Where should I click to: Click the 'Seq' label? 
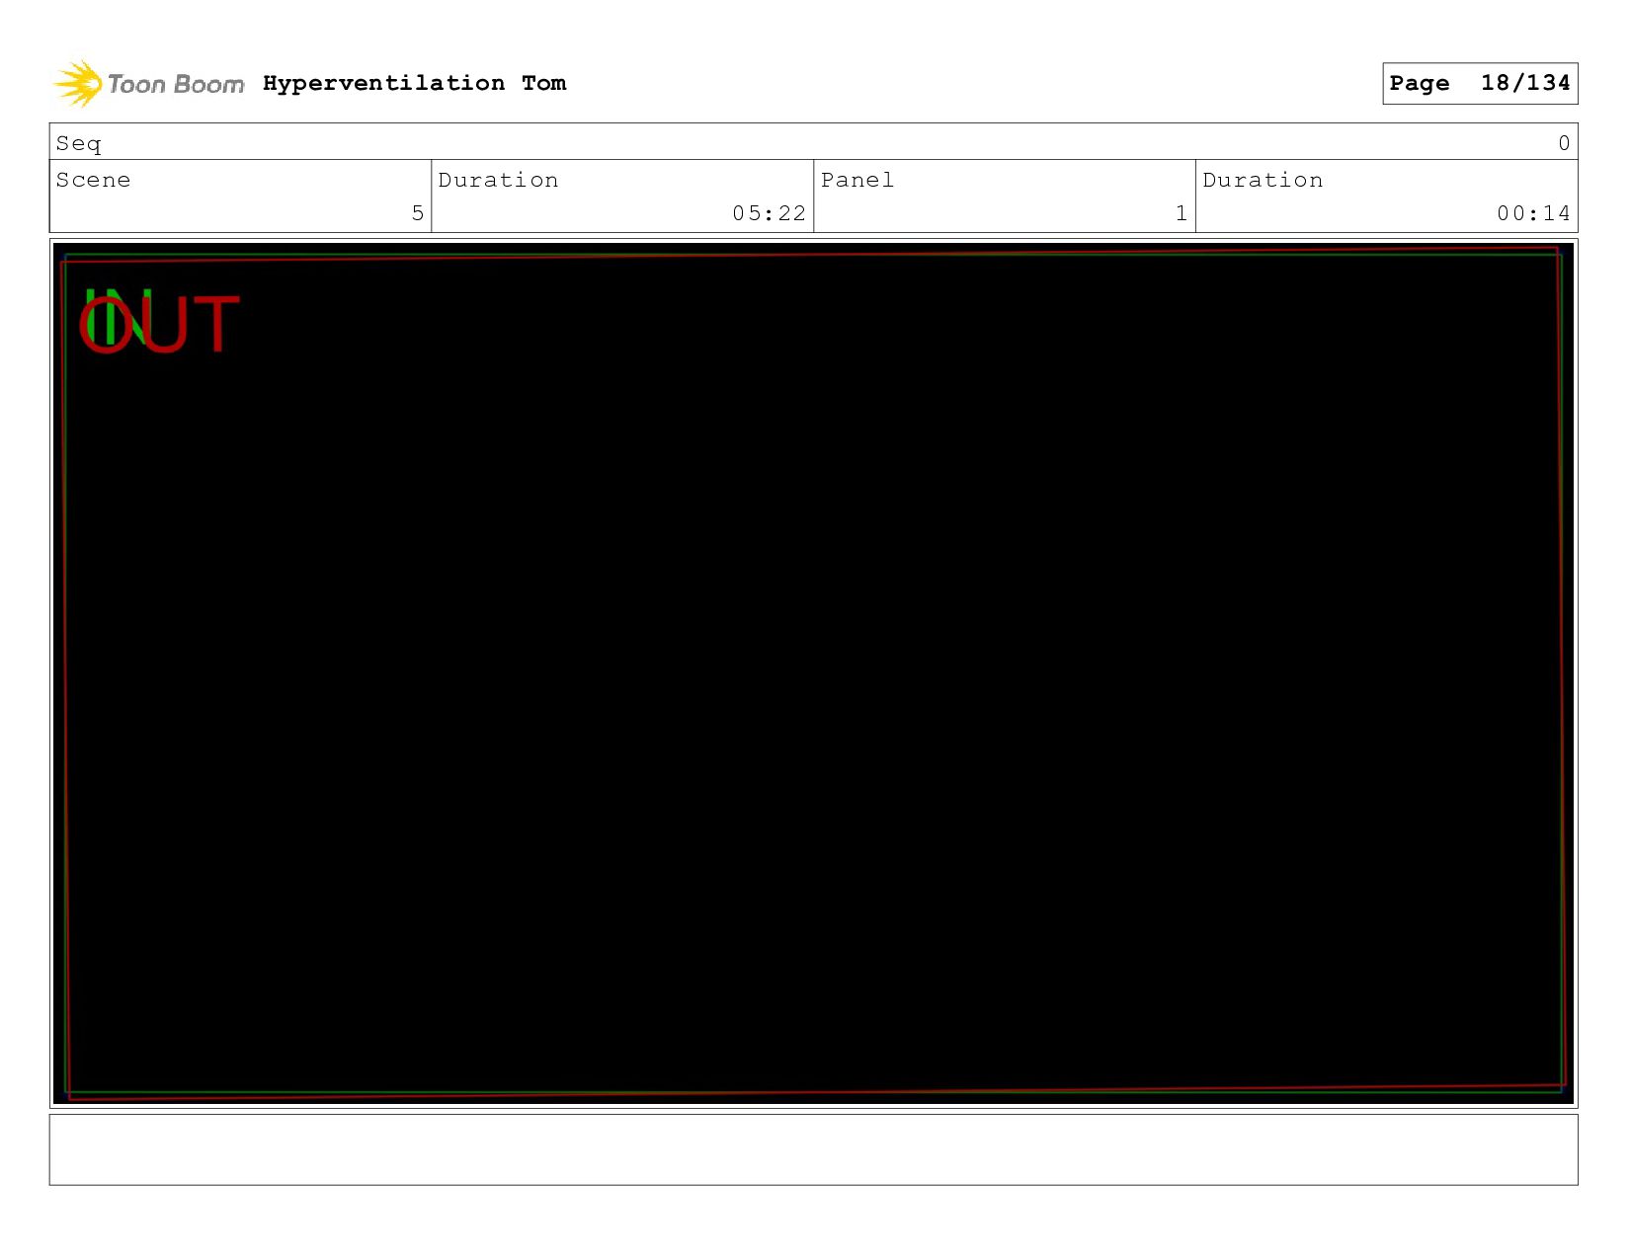[79, 143]
